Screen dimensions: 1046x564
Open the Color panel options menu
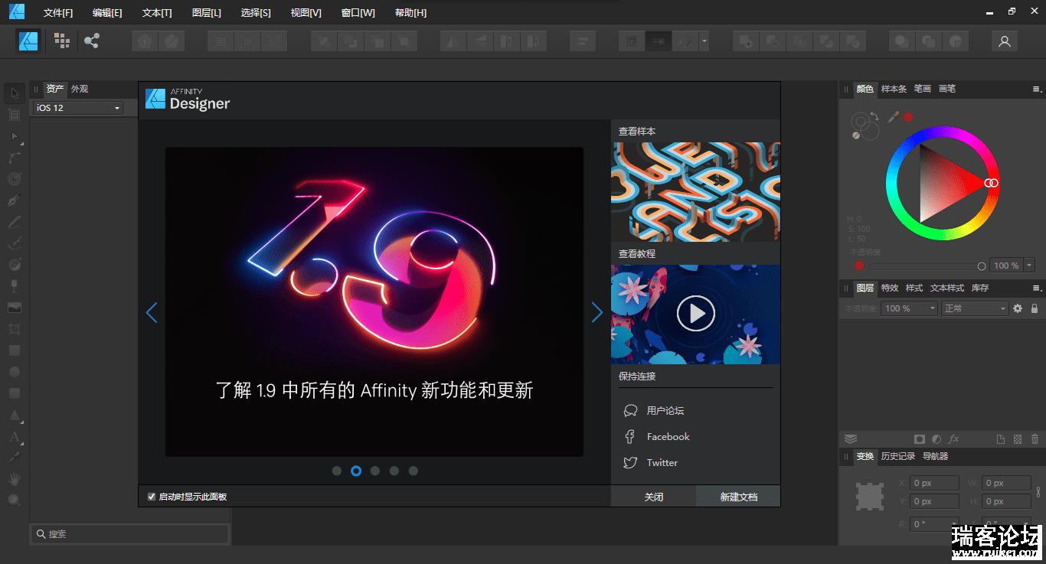point(1037,90)
